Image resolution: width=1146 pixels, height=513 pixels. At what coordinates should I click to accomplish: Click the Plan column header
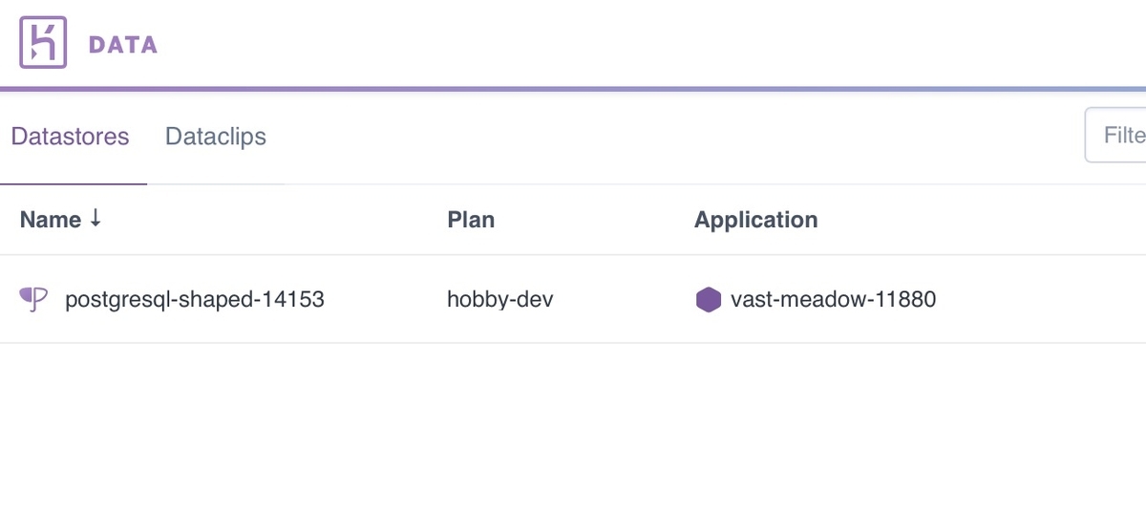(x=471, y=220)
